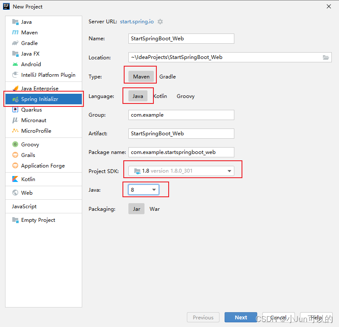Click the Android robot icon
Screen dimensions: 339x327
coord(15,64)
